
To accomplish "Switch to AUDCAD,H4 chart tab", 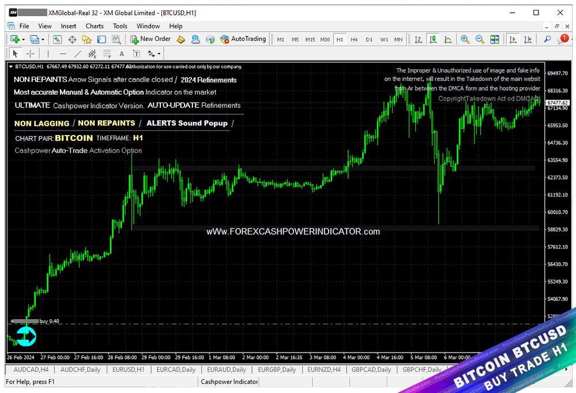I will pyautogui.click(x=31, y=369).
